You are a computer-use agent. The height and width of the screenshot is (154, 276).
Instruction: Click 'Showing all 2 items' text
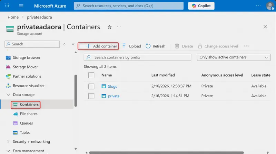click(x=100, y=66)
